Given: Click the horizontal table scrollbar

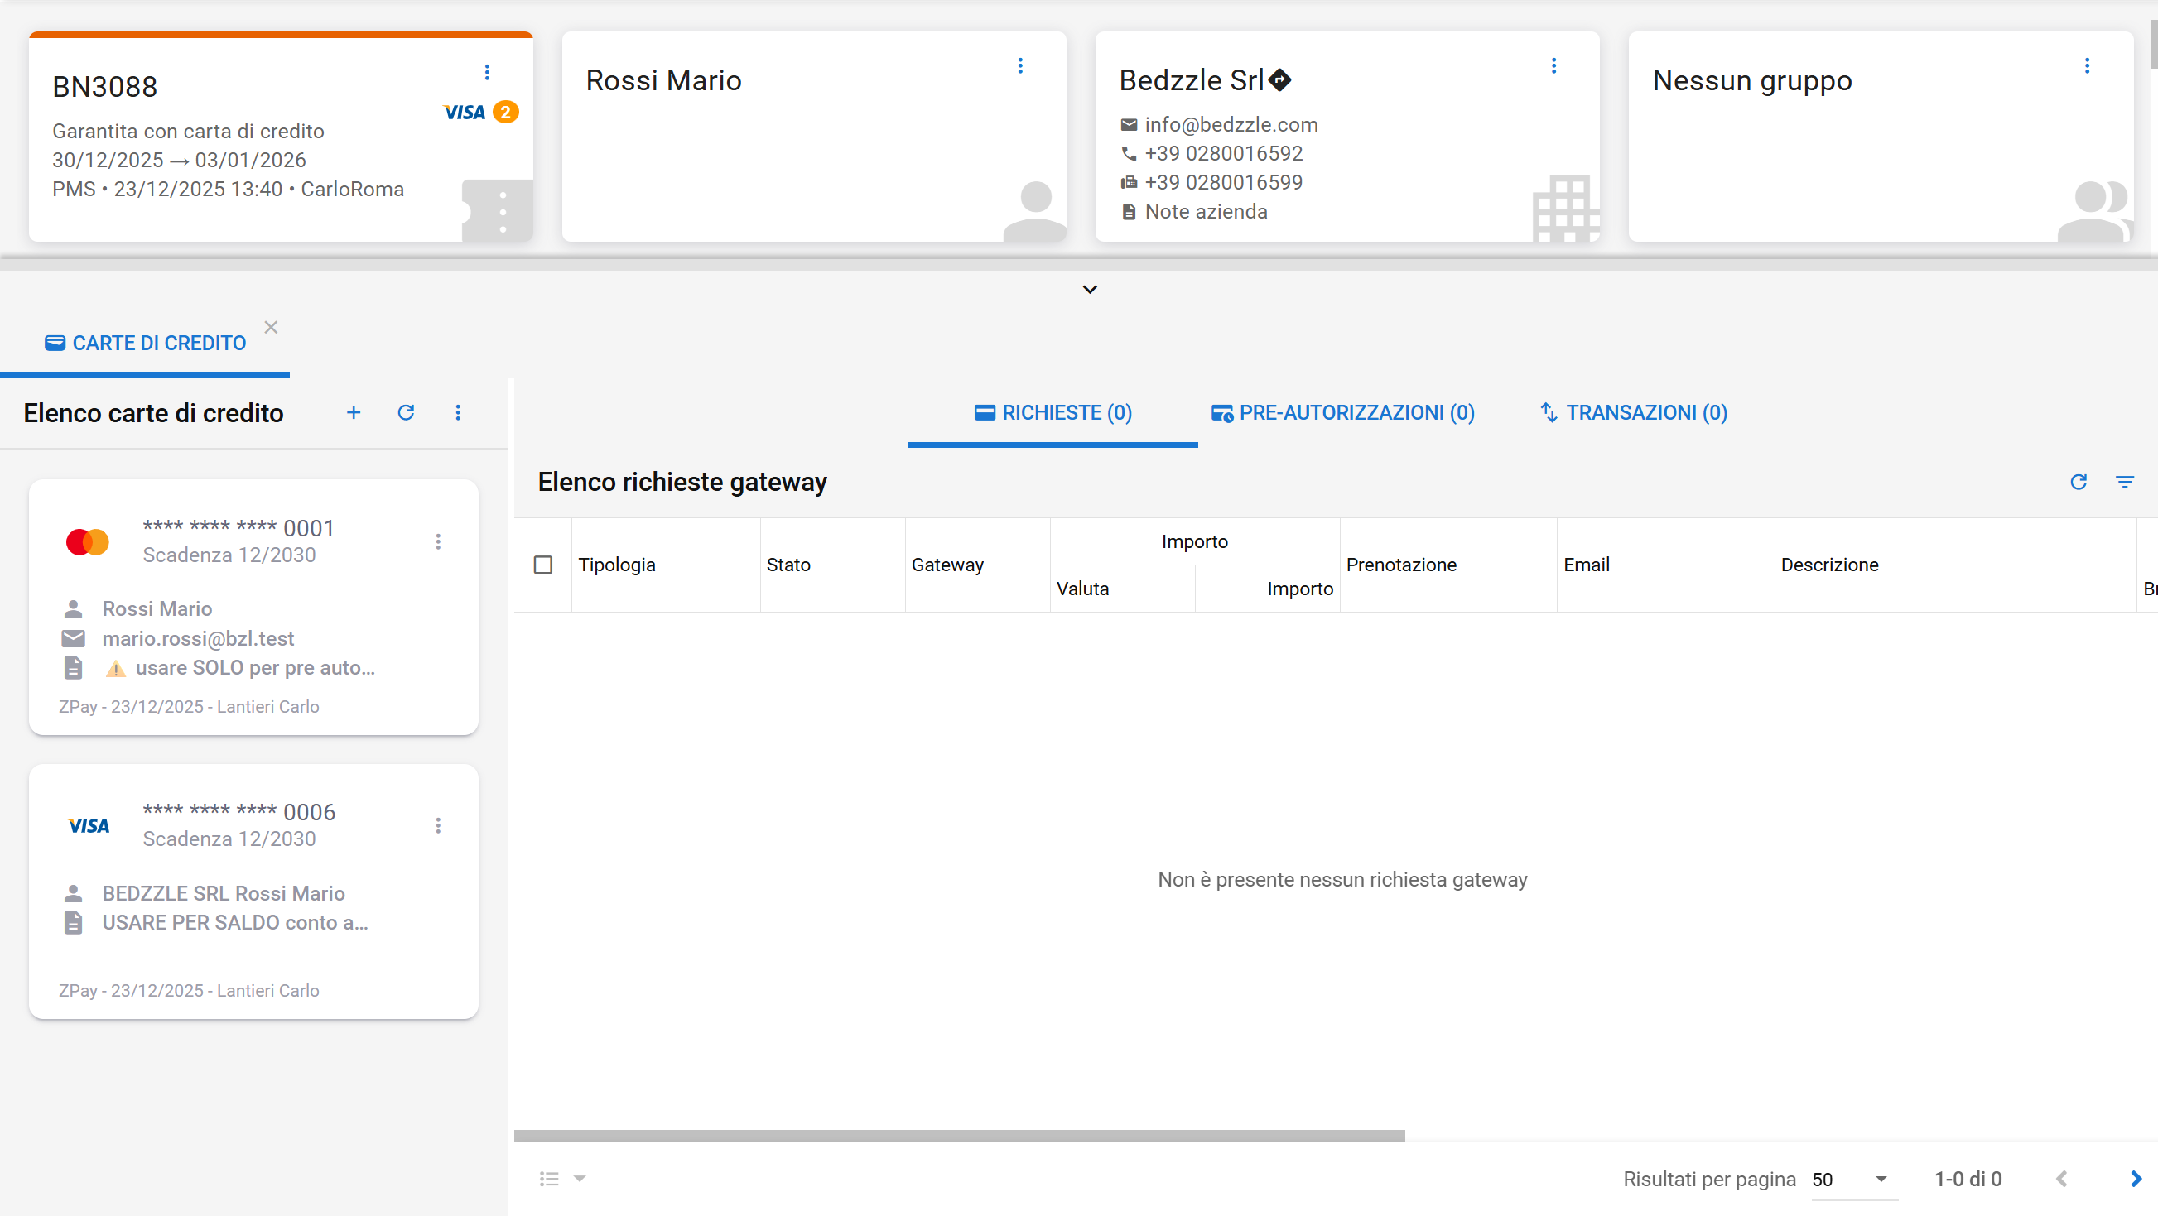Looking at the screenshot, I should coord(959,1136).
